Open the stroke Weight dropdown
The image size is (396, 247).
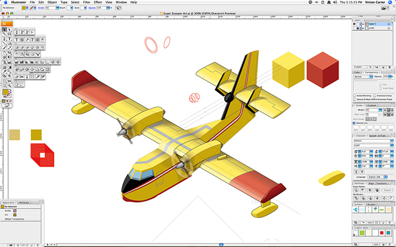380,110
